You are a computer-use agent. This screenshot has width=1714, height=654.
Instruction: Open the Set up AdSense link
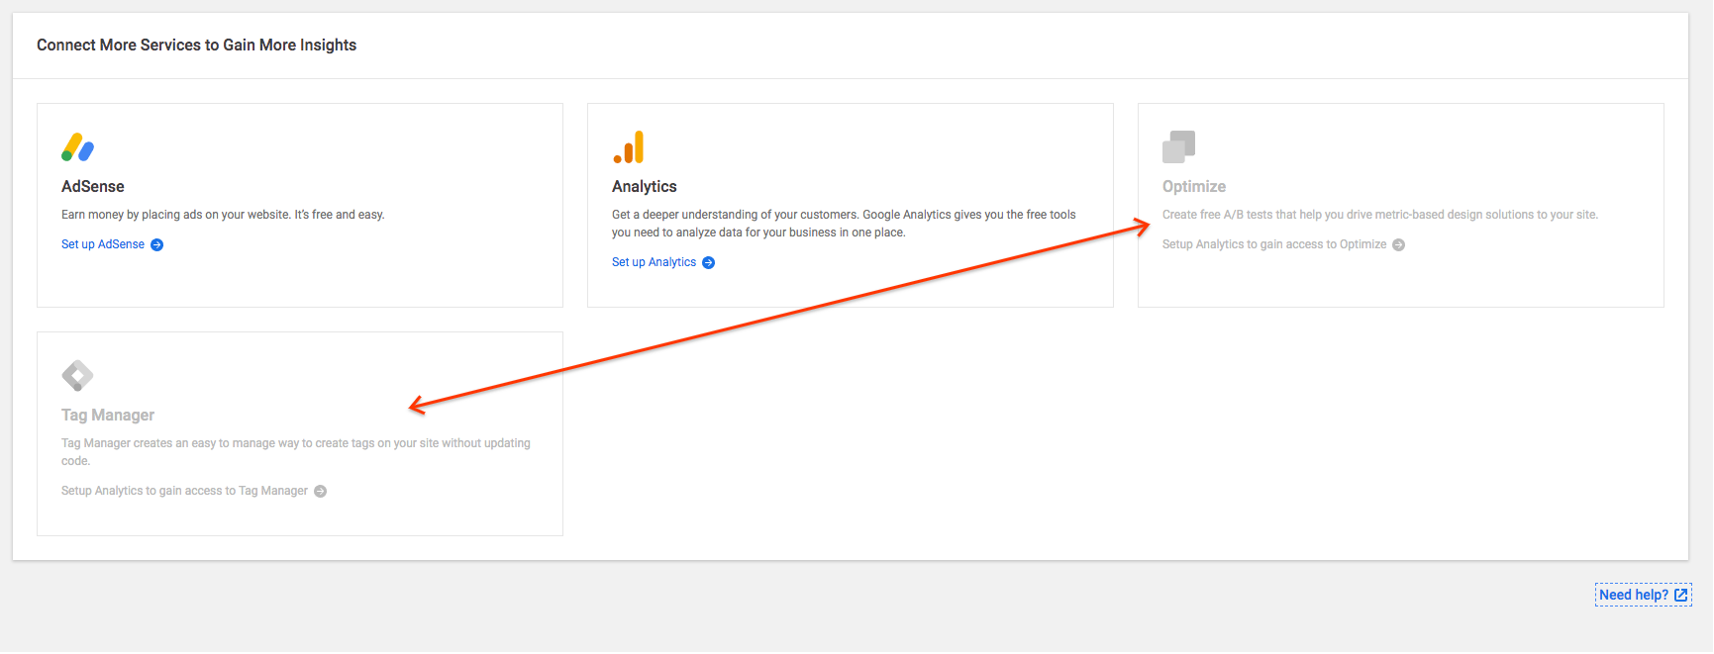pos(103,244)
